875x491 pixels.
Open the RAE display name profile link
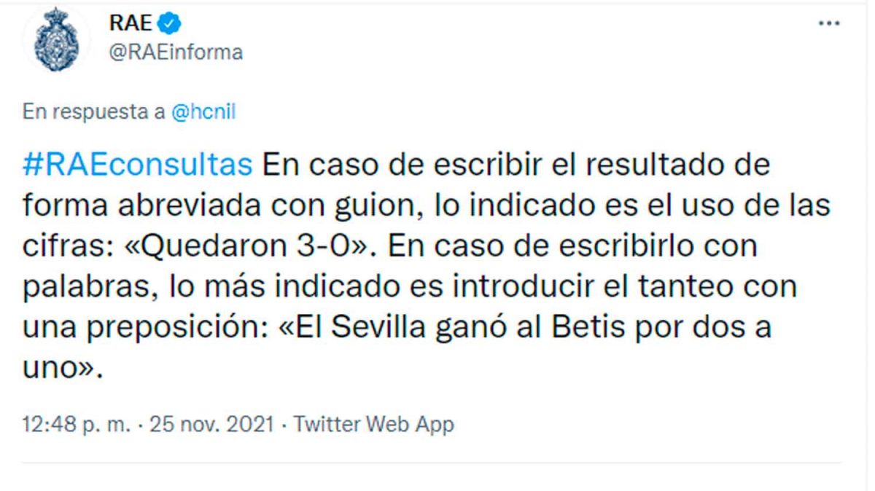pos(131,23)
